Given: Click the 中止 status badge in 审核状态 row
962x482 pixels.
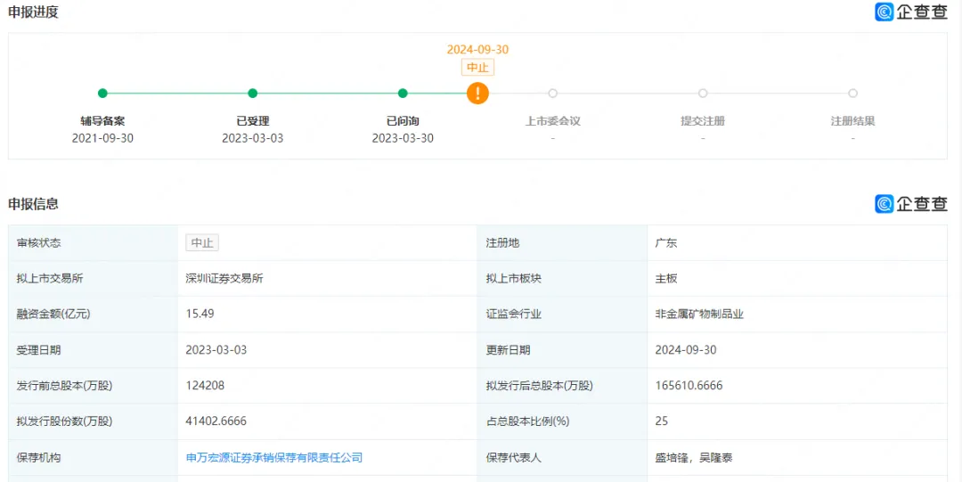Looking at the screenshot, I should [202, 242].
